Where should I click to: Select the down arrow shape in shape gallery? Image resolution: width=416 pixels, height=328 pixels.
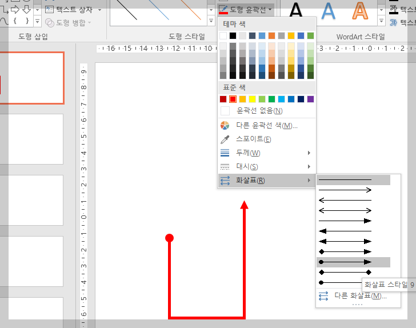(x=26, y=10)
